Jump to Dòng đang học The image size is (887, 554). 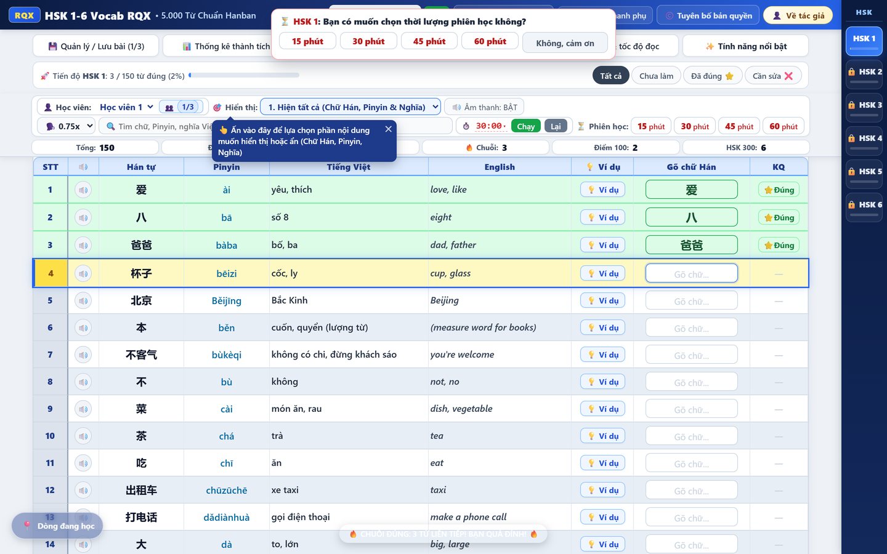click(x=57, y=526)
